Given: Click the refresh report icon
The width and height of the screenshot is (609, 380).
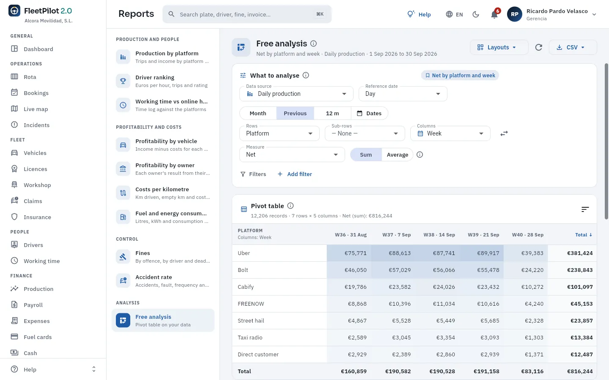Looking at the screenshot, I should 538,47.
